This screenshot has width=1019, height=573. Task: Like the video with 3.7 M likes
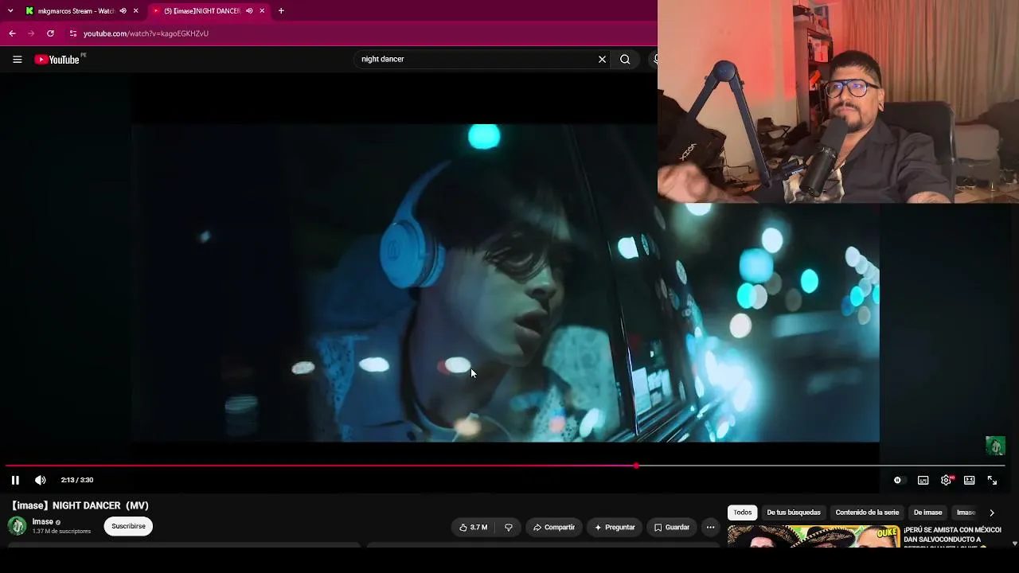click(x=474, y=527)
